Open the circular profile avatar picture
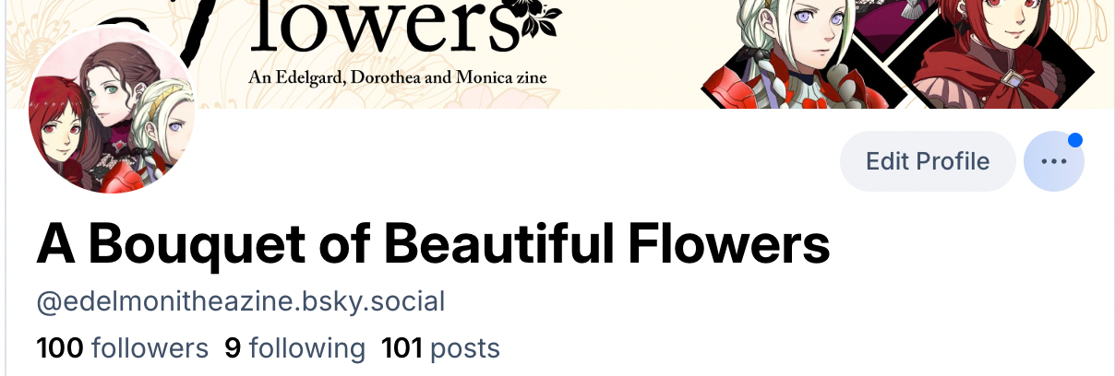The width and height of the screenshot is (1115, 376). click(111, 112)
